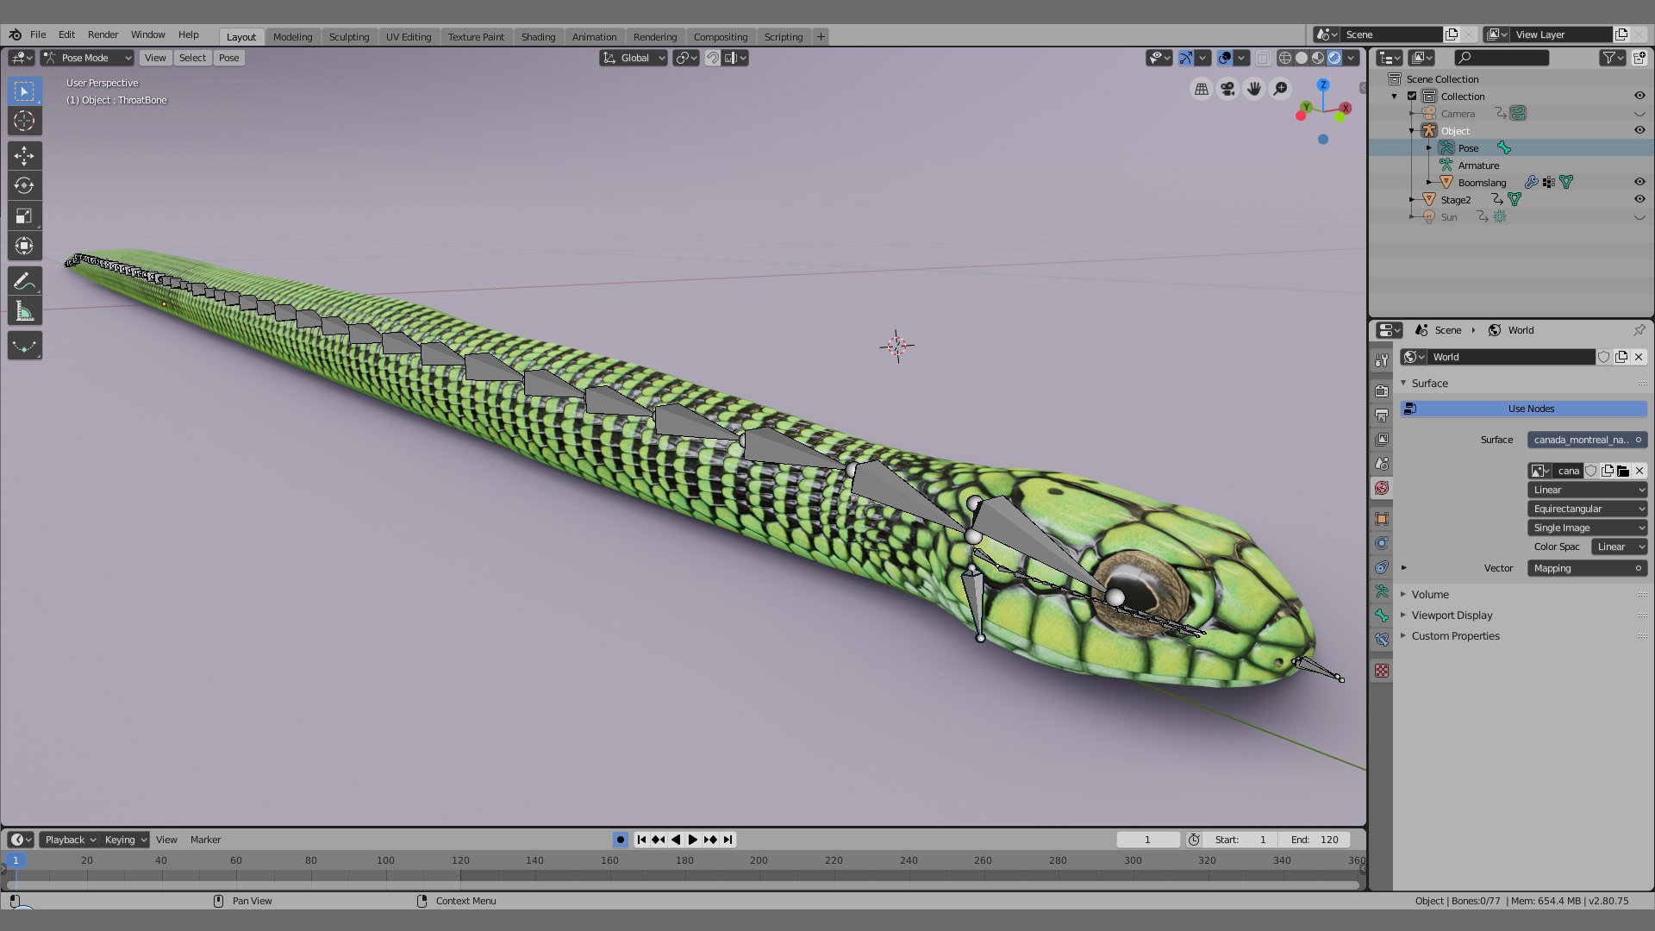Open the Scene properties tab
The width and height of the screenshot is (1655, 931).
coord(1382,463)
